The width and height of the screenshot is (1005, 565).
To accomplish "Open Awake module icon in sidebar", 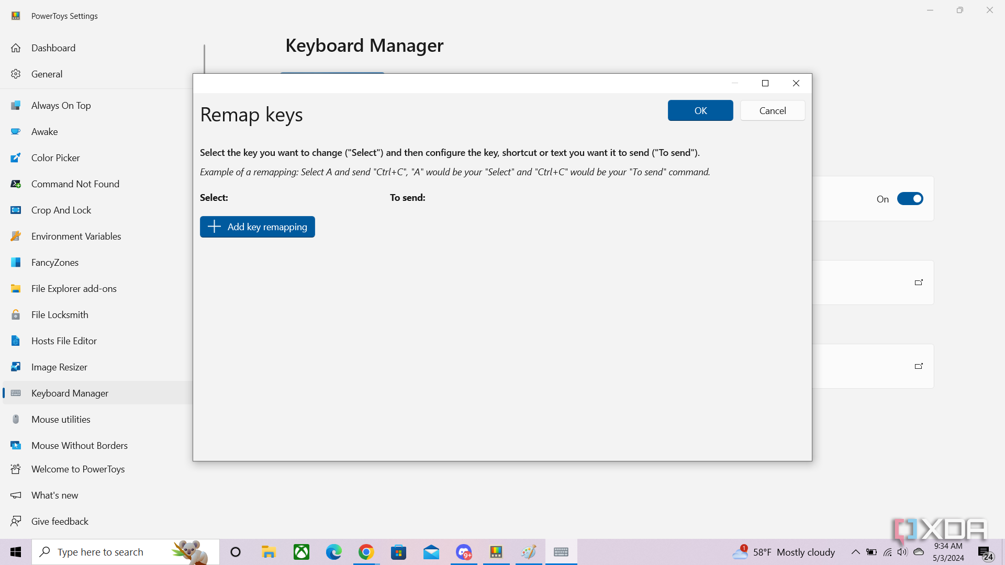I will (x=16, y=131).
